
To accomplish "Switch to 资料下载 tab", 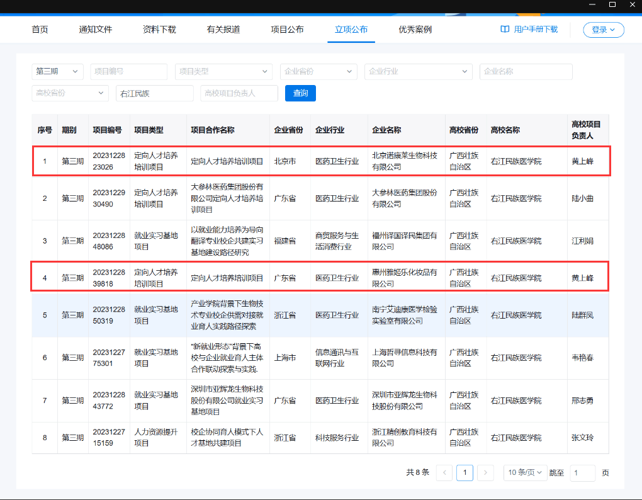I will click(x=159, y=30).
